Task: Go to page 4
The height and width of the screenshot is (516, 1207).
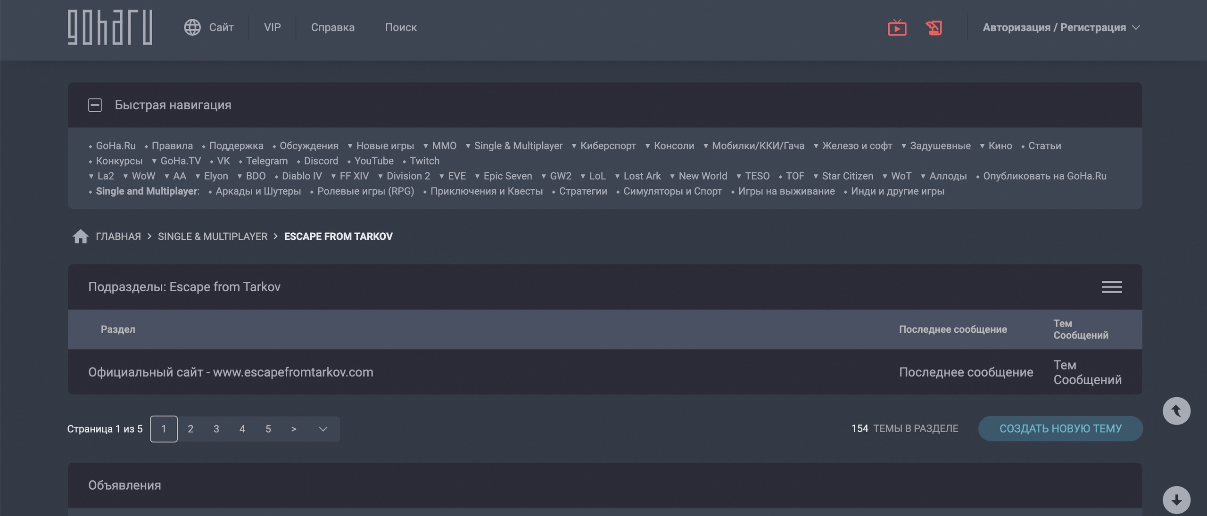Action: click(x=242, y=429)
